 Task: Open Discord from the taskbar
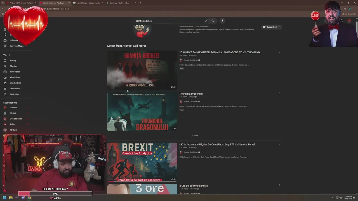(x=23, y=198)
